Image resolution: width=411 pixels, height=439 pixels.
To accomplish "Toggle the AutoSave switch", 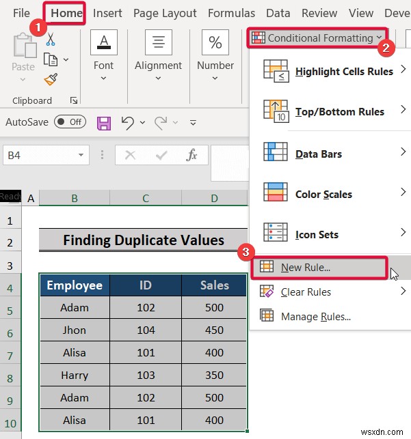I will pyautogui.click(x=70, y=122).
